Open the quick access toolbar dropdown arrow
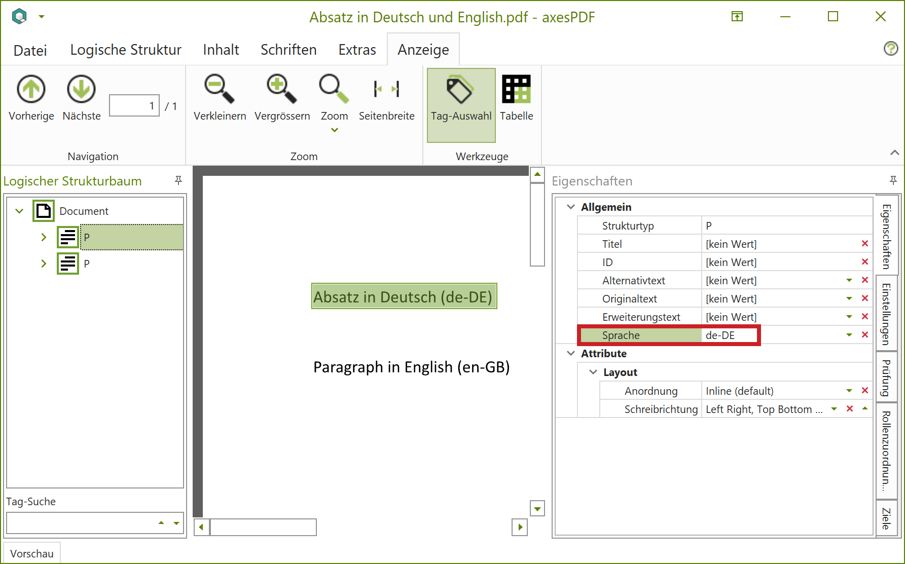The width and height of the screenshot is (905, 564). tap(42, 17)
